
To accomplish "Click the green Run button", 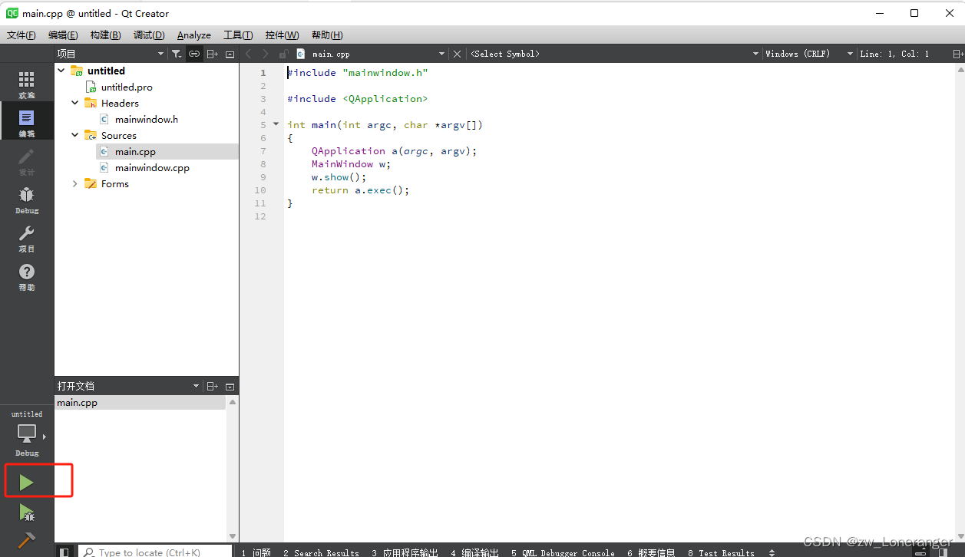I will pos(27,483).
